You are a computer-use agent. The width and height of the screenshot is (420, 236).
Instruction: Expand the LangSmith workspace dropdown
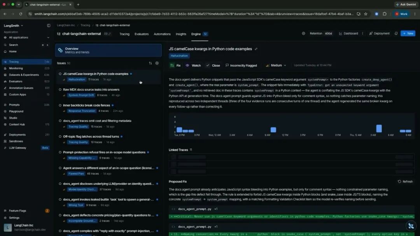pos(13,26)
